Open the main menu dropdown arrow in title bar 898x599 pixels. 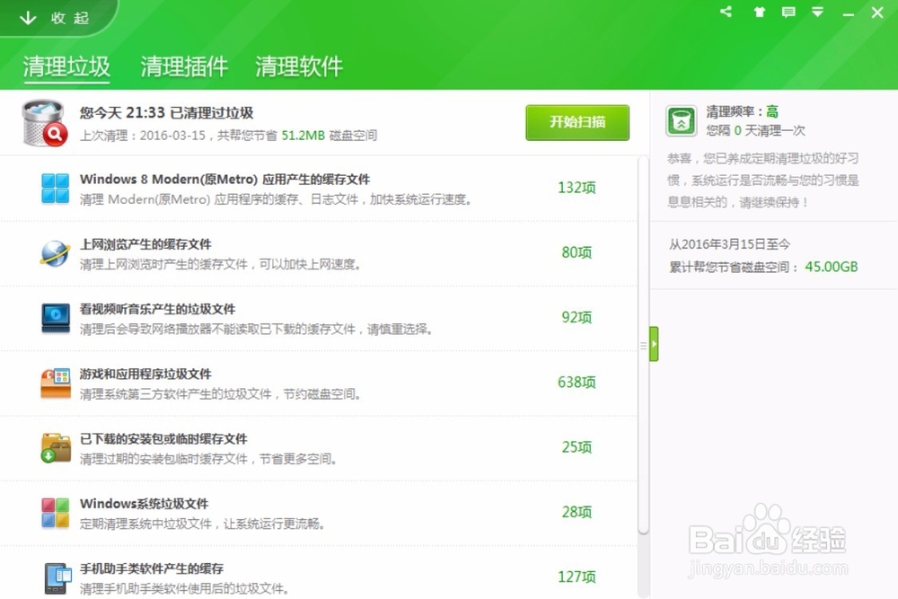tap(817, 13)
